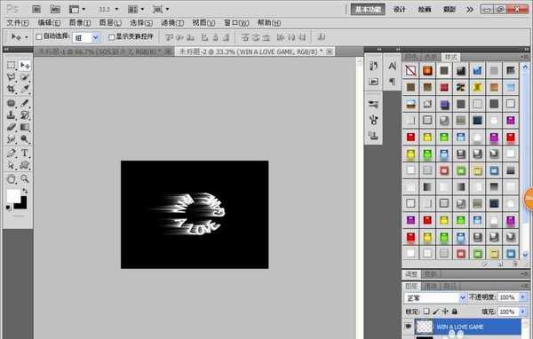Click the foreground white color swatch

[x=13, y=196]
